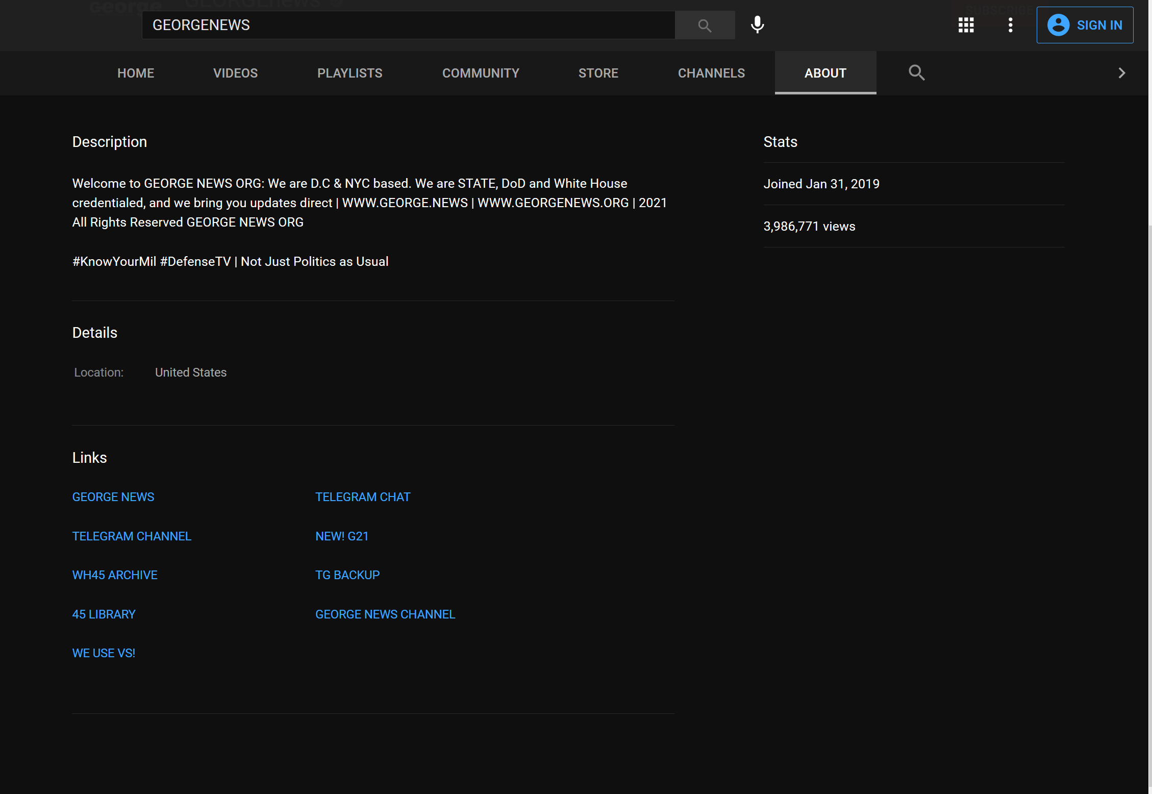This screenshot has height=794, width=1152.
Task: Click the Details heading
Action: click(95, 333)
